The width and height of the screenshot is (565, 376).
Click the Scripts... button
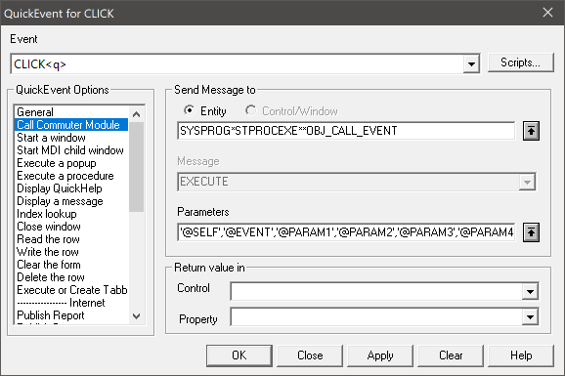point(520,63)
